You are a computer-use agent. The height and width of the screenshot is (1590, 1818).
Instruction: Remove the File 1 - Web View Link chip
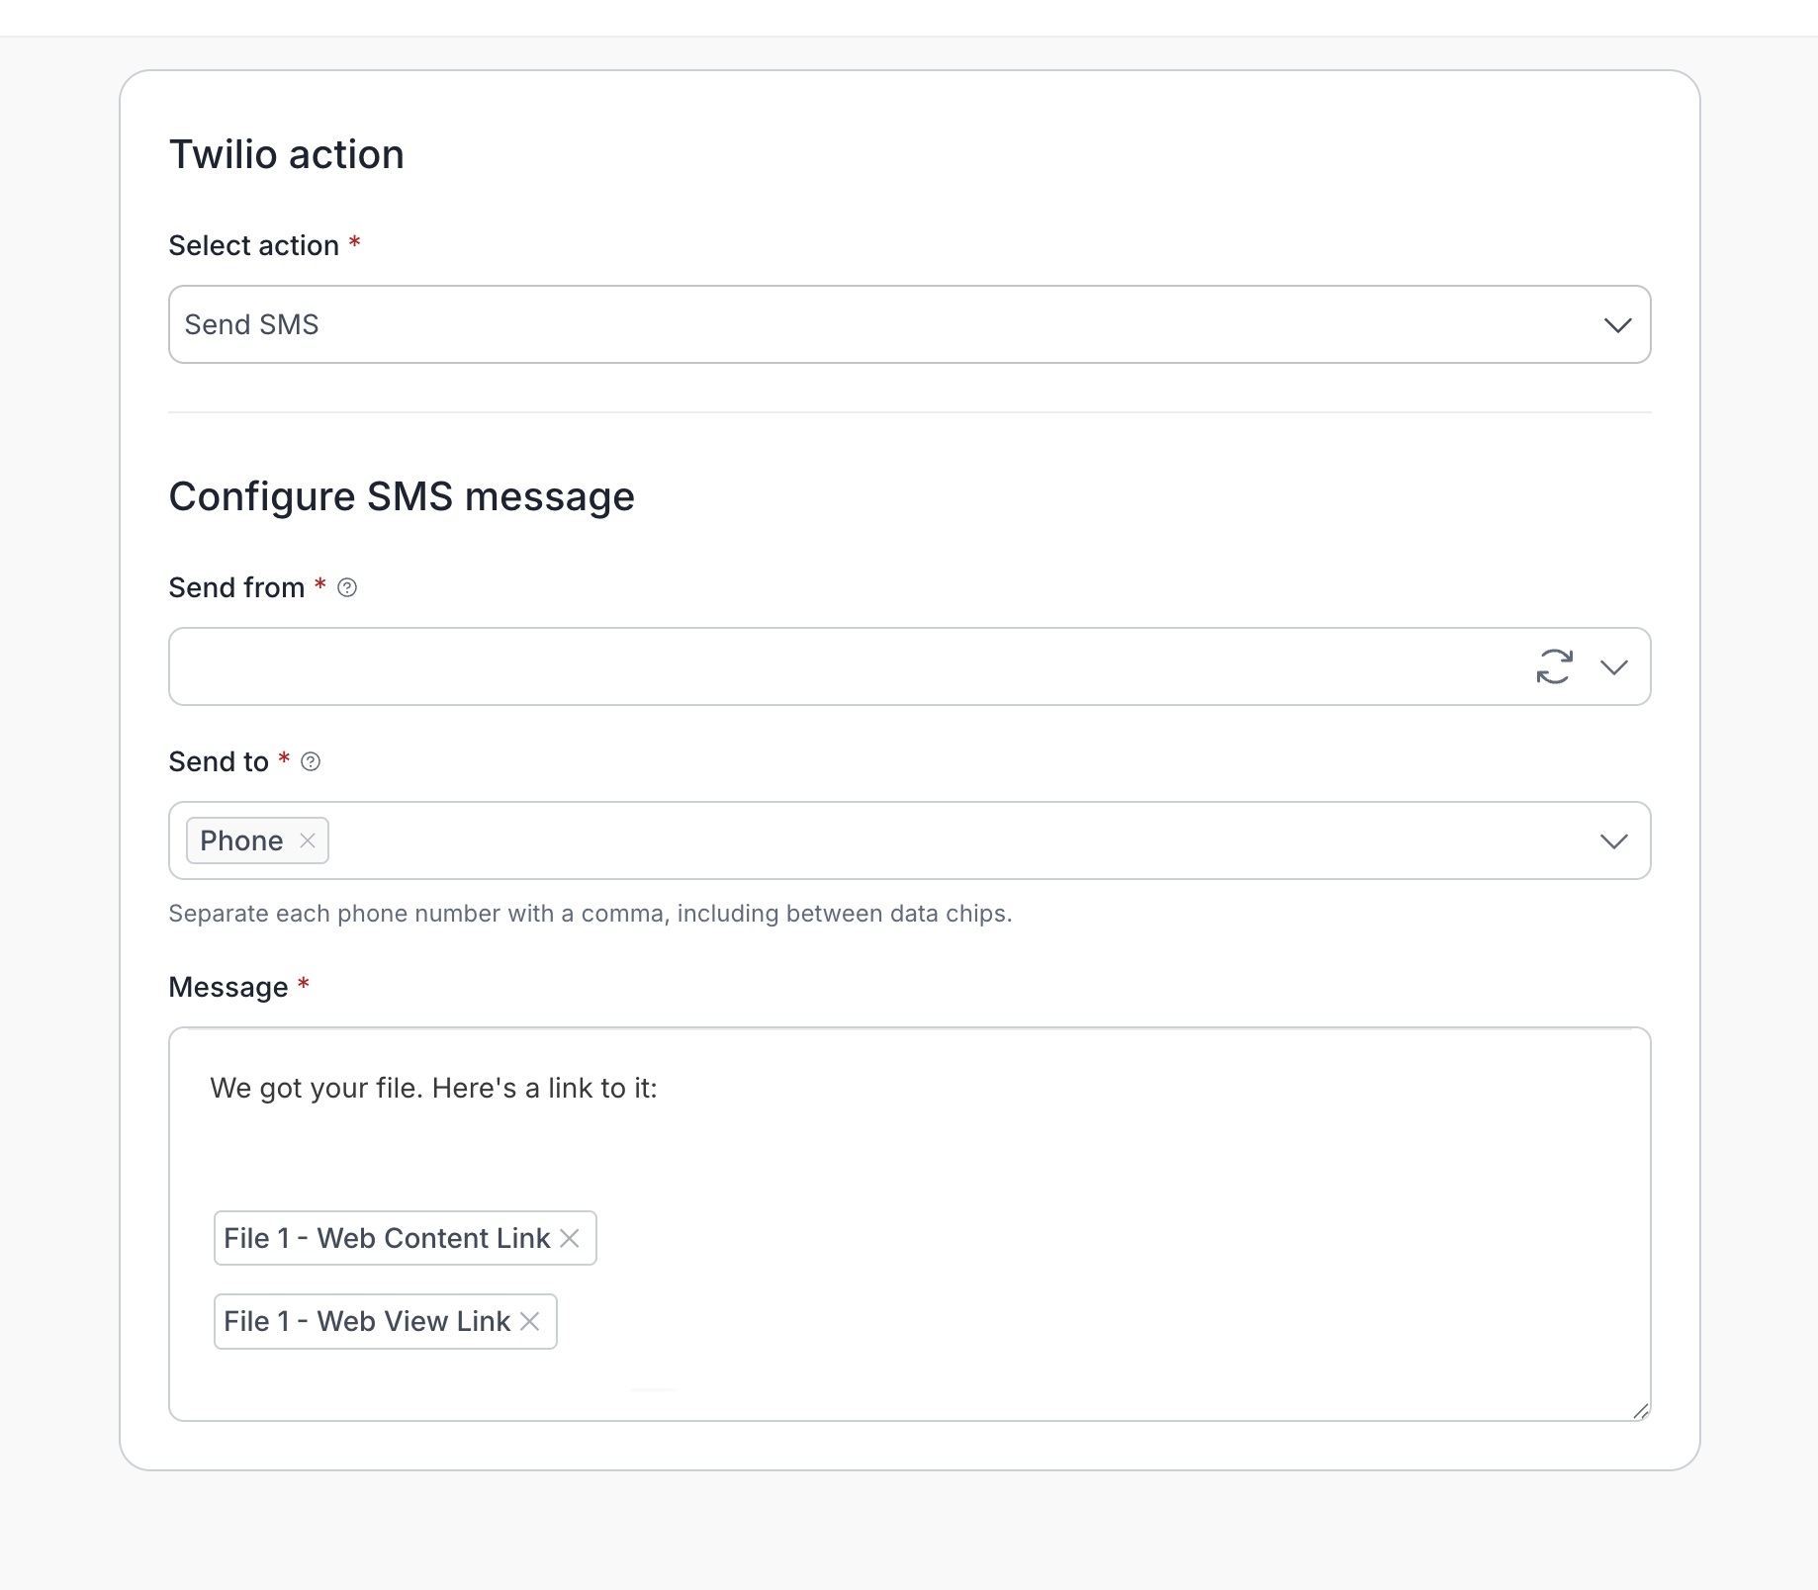tap(530, 1321)
